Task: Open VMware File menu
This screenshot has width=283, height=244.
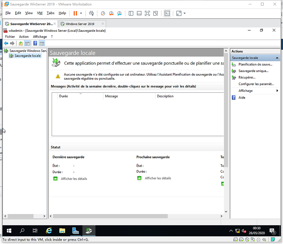Action: [8, 13]
